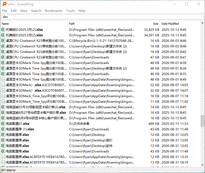Open the Tools menu
Image resolution: width=205 pixels, height=173 pixels.
[x=70, y=11]
